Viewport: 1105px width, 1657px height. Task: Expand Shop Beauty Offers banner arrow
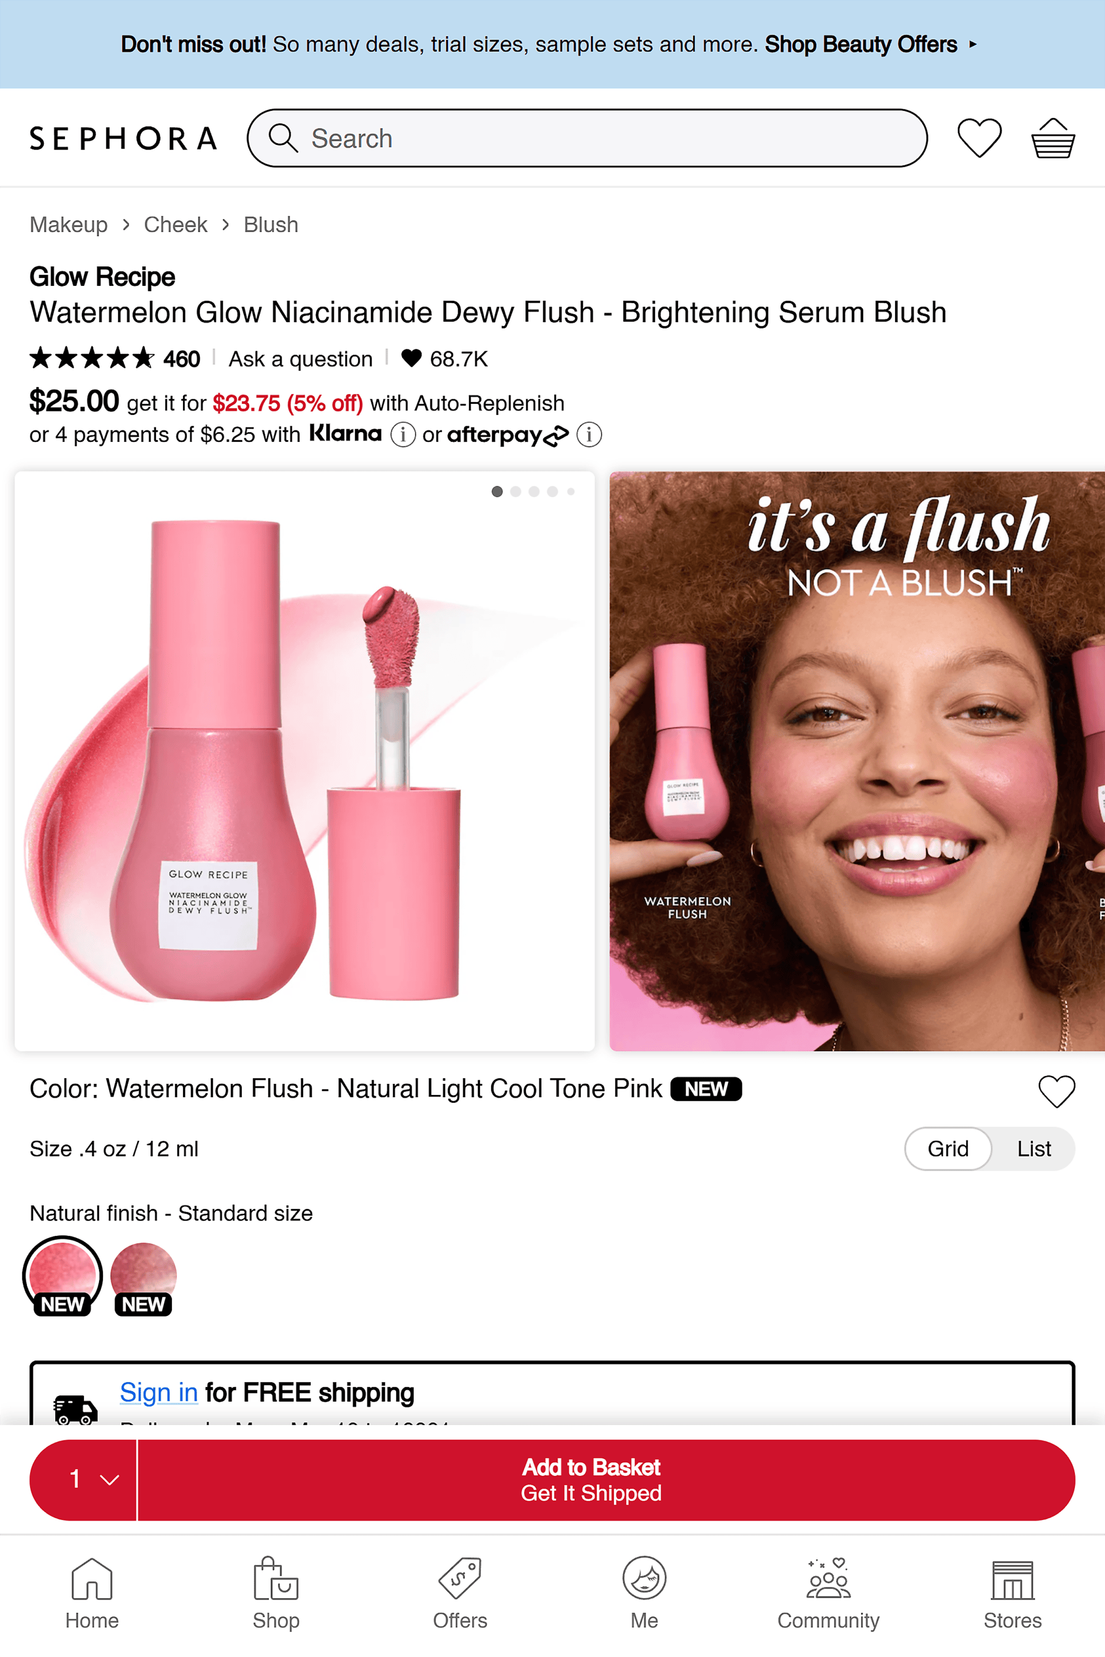[973, 44]
